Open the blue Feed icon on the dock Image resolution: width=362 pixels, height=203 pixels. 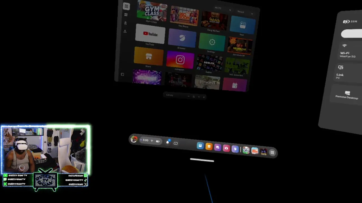point(200,146)
